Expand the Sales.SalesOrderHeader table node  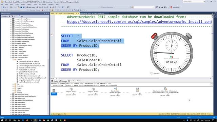(x=11, y=94)
